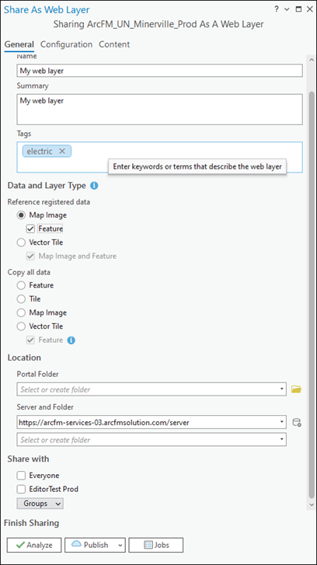Click the data store icon beside server URL
This screenshot has width=317, height=565.
297,422
